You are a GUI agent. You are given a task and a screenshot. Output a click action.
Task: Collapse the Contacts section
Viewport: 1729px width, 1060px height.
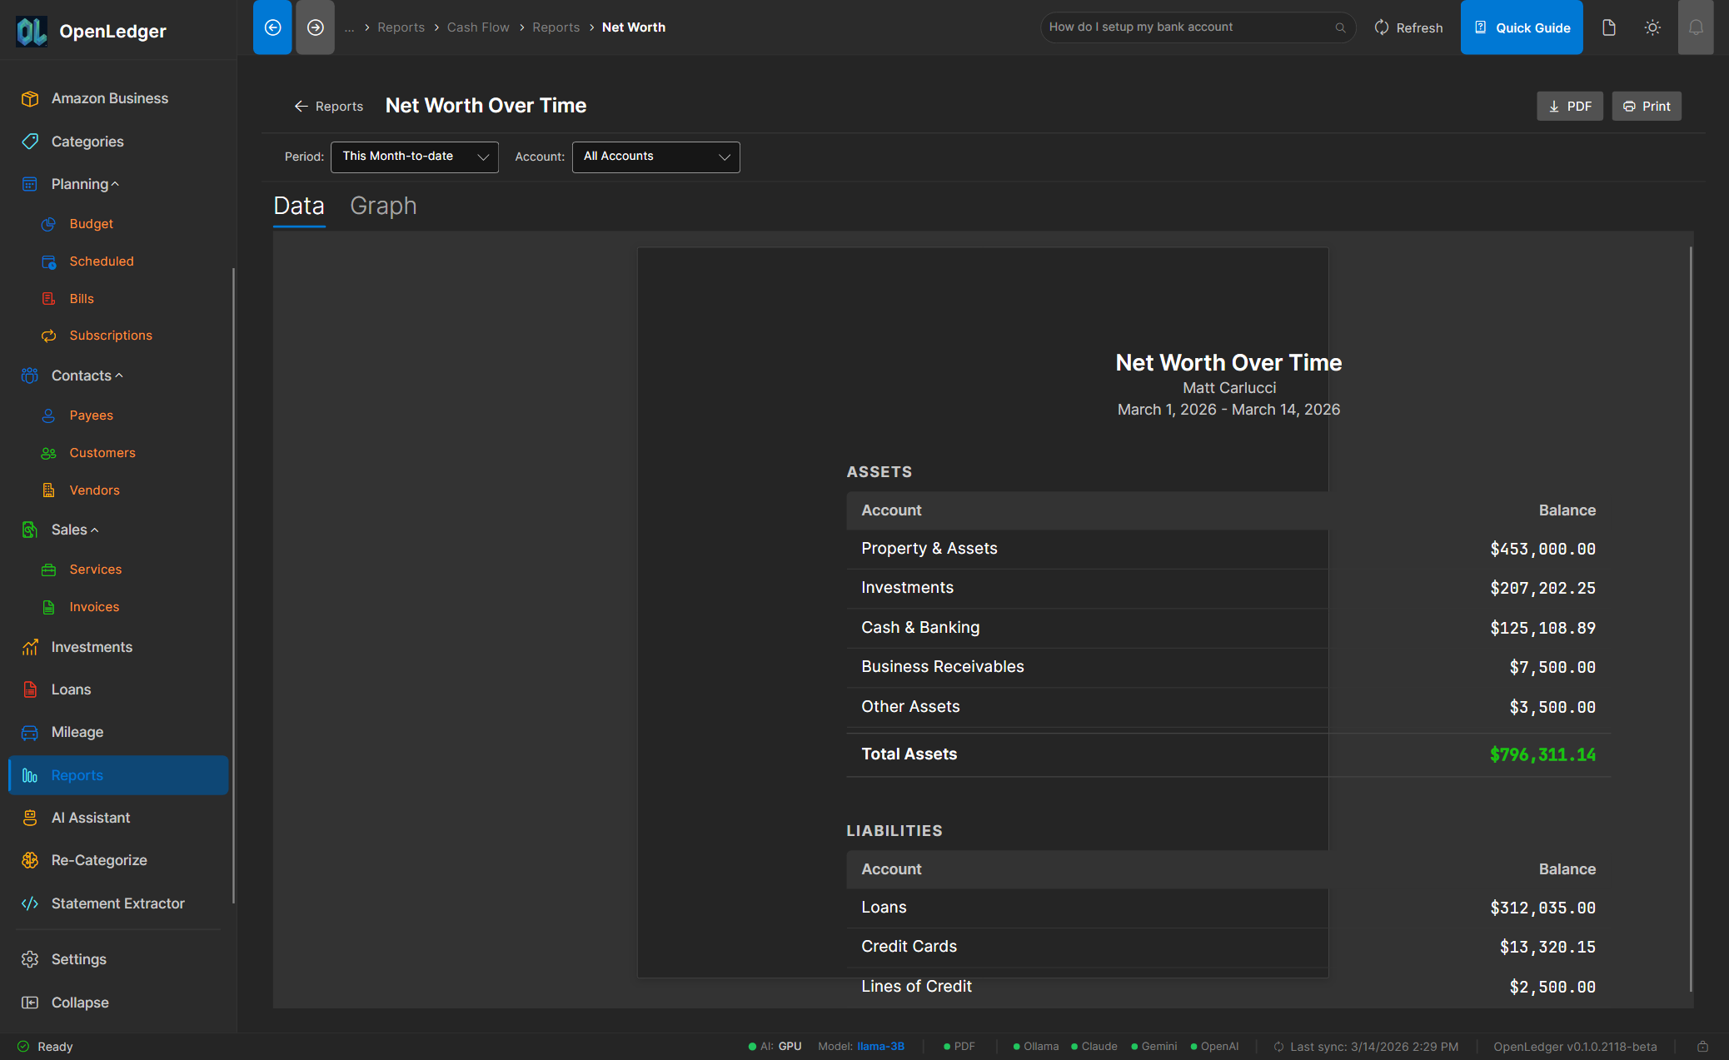tap(86, 376)
